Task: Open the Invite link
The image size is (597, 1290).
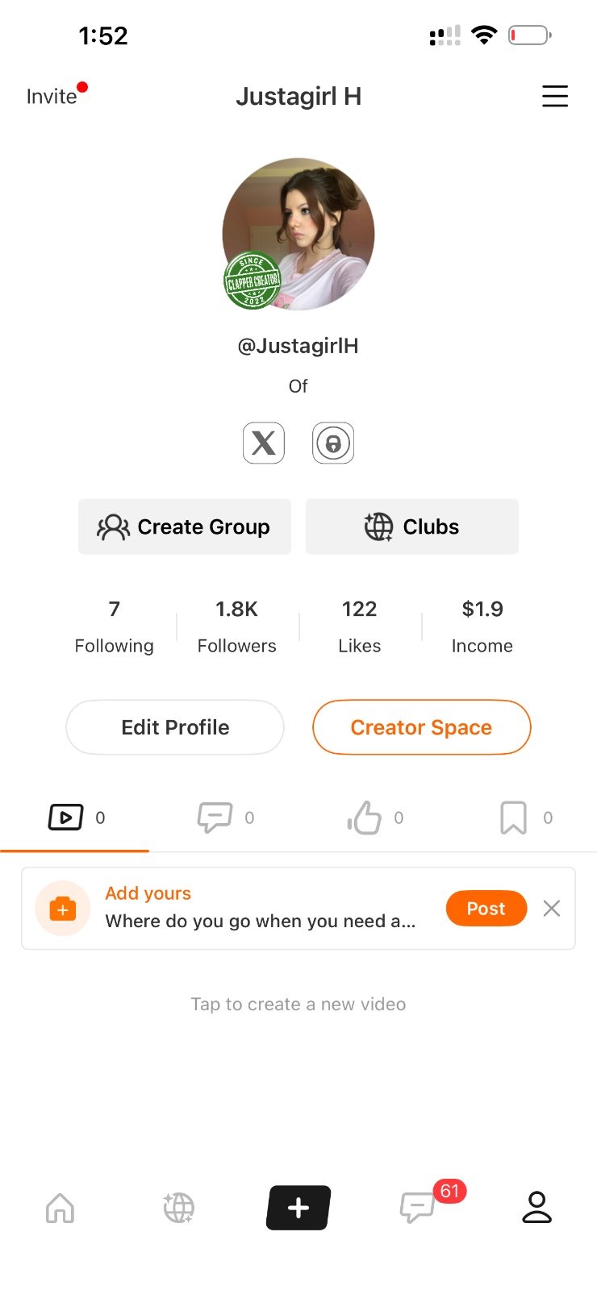Action: point(52,97)
